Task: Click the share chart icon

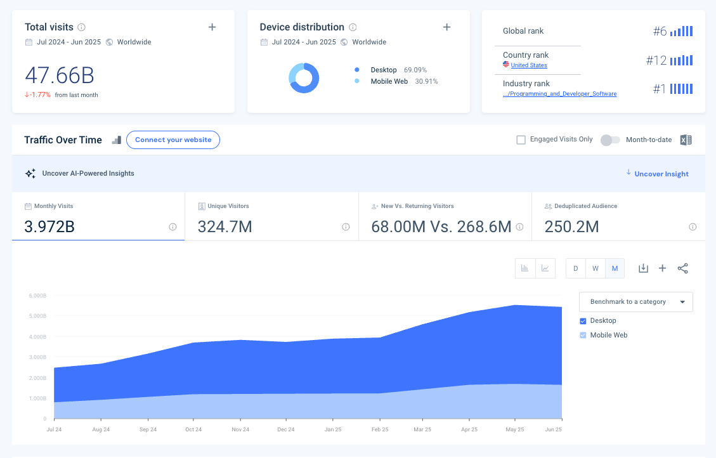Action: [683, 268]
